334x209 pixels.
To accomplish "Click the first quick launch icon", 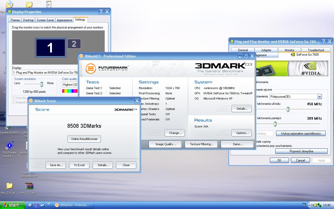I will pos(30,205).
